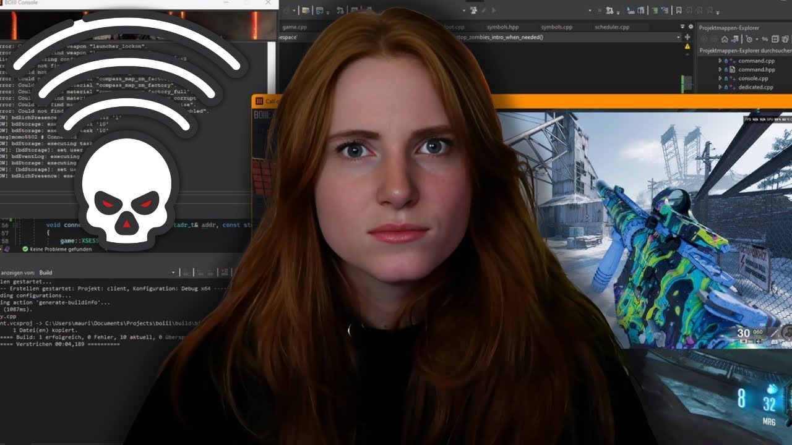Expand the console.cpp tree node
The height and width of the screenshot is (445, 792).
[x=720, y=78]
